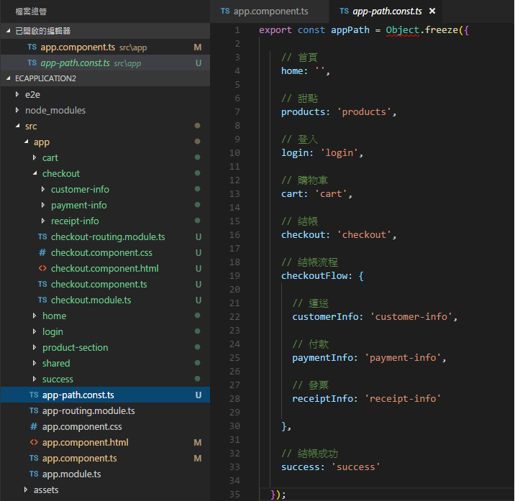Click TS icon of app-path.const.ts open editor
The image size is (515, 501).
32,63
